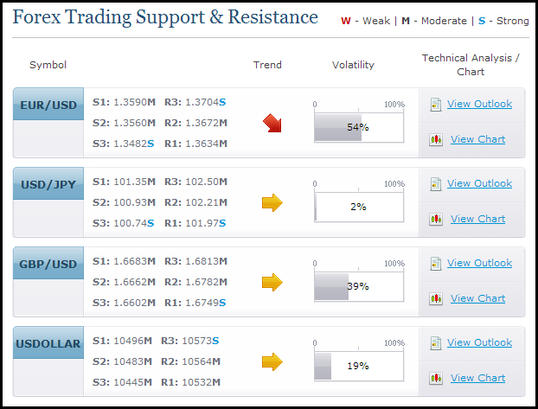
Task: Open View Chart link for USDOLLAR
Action: pos(477,378)
